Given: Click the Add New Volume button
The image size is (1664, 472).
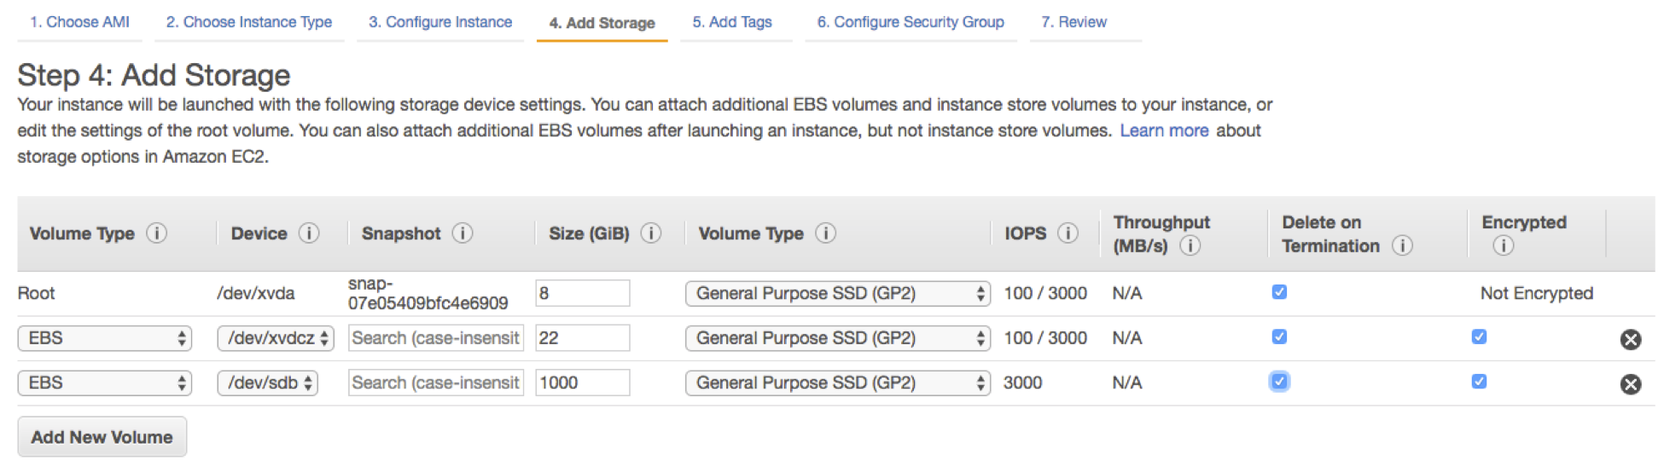Looking at the screenshot, I should pyautogui.click(x=102, y=437).
